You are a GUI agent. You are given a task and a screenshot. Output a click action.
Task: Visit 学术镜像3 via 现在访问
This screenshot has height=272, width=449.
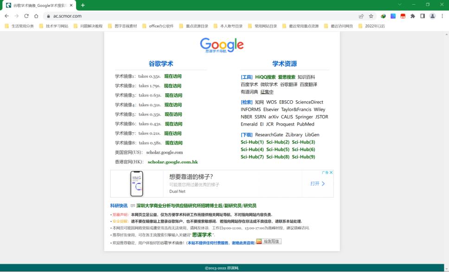tap(173, 95)
